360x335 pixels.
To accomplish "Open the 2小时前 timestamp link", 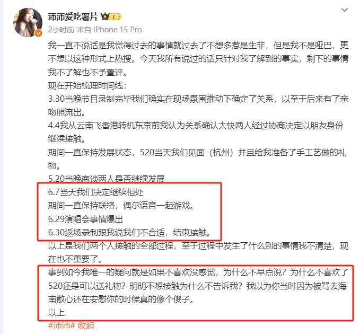I will (61, 30).
